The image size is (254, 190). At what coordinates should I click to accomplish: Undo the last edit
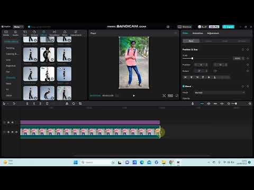click(x=14, y=103)
